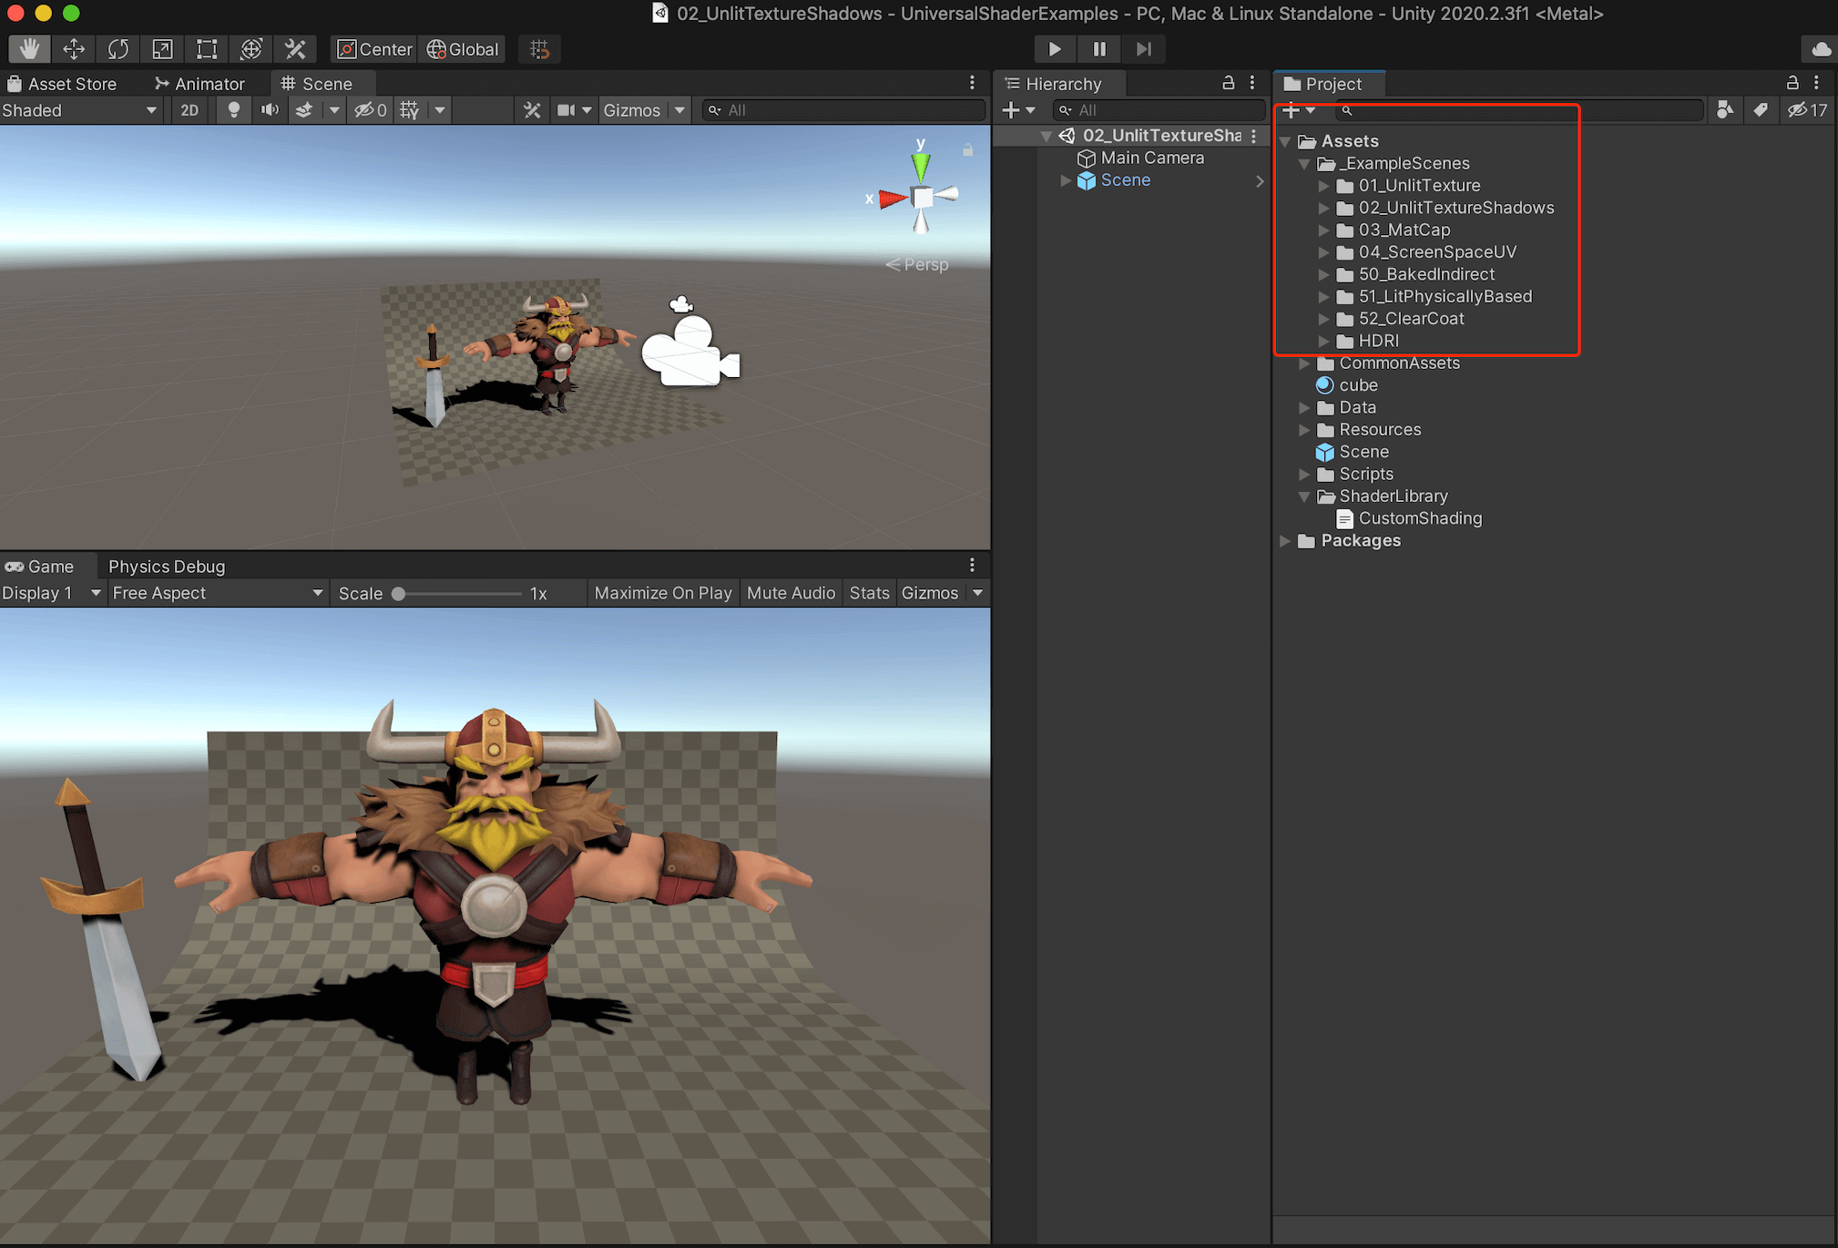Click the Stats button in Game view
Screen dimensions: 1838x1248
coord(869,593)
